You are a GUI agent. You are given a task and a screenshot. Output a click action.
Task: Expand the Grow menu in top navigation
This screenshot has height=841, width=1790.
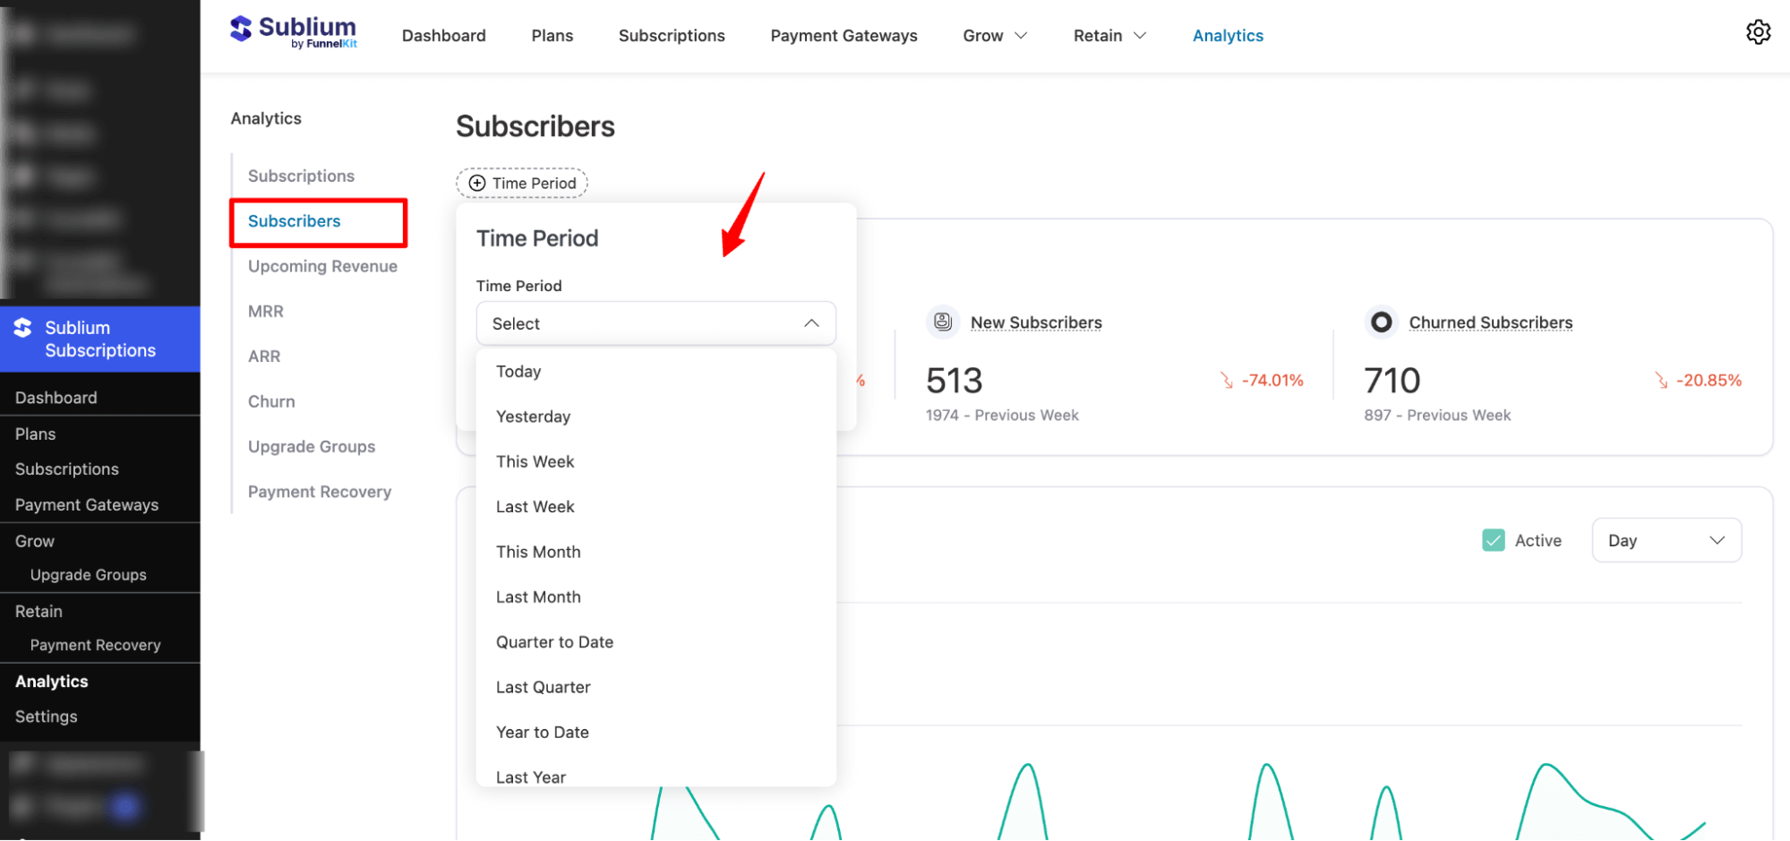(994, 35)
